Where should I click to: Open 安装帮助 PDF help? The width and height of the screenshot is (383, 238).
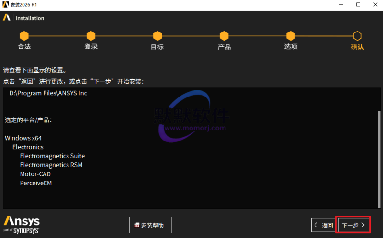click(x=150, y=225)
